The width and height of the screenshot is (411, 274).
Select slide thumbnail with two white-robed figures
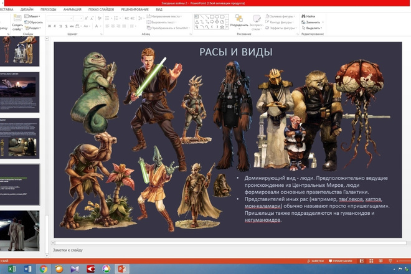pos(20,231)
